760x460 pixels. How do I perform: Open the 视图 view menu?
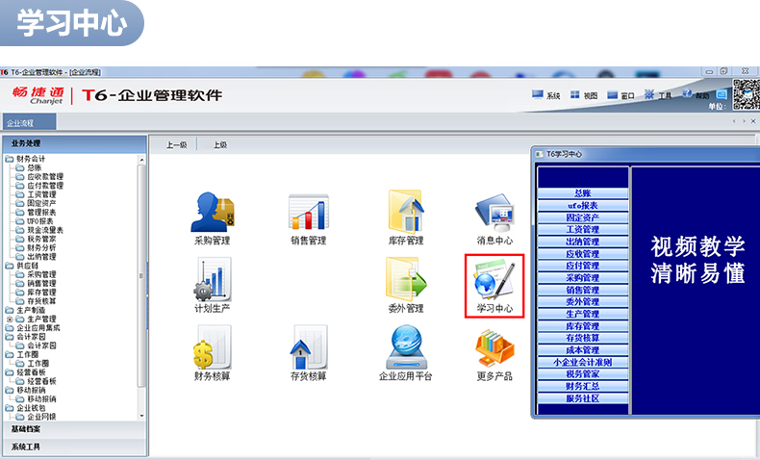(584, 95)
